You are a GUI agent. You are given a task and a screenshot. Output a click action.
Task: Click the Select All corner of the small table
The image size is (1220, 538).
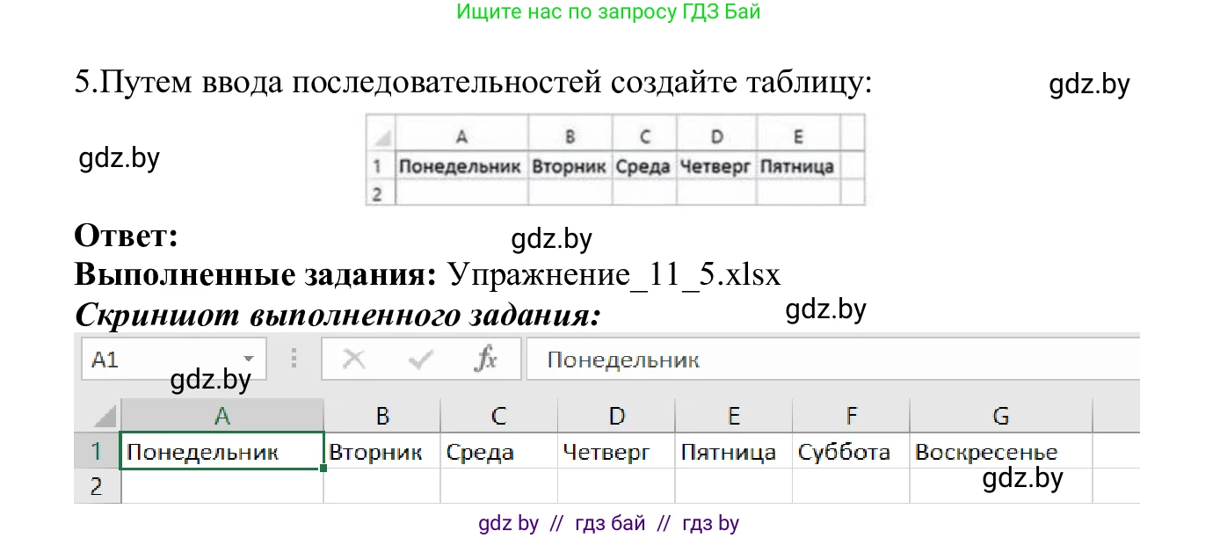[x=381, y=134]
